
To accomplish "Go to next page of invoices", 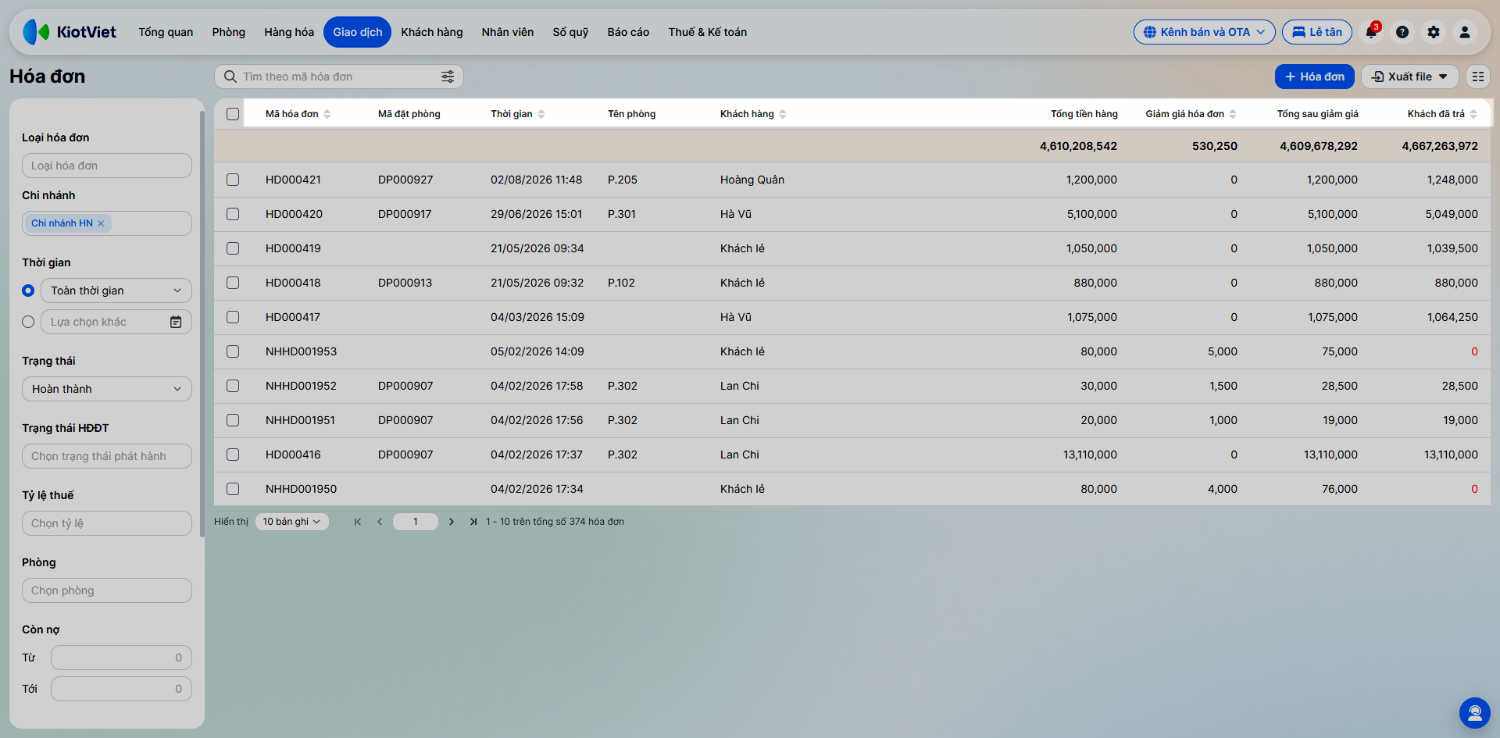I will 452,522.
